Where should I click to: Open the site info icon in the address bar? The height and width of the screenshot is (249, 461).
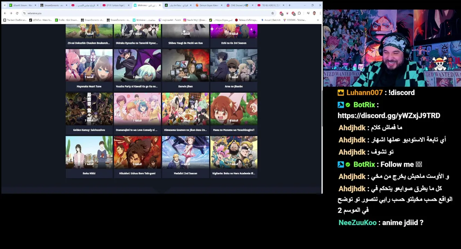(x=24, y=13)
